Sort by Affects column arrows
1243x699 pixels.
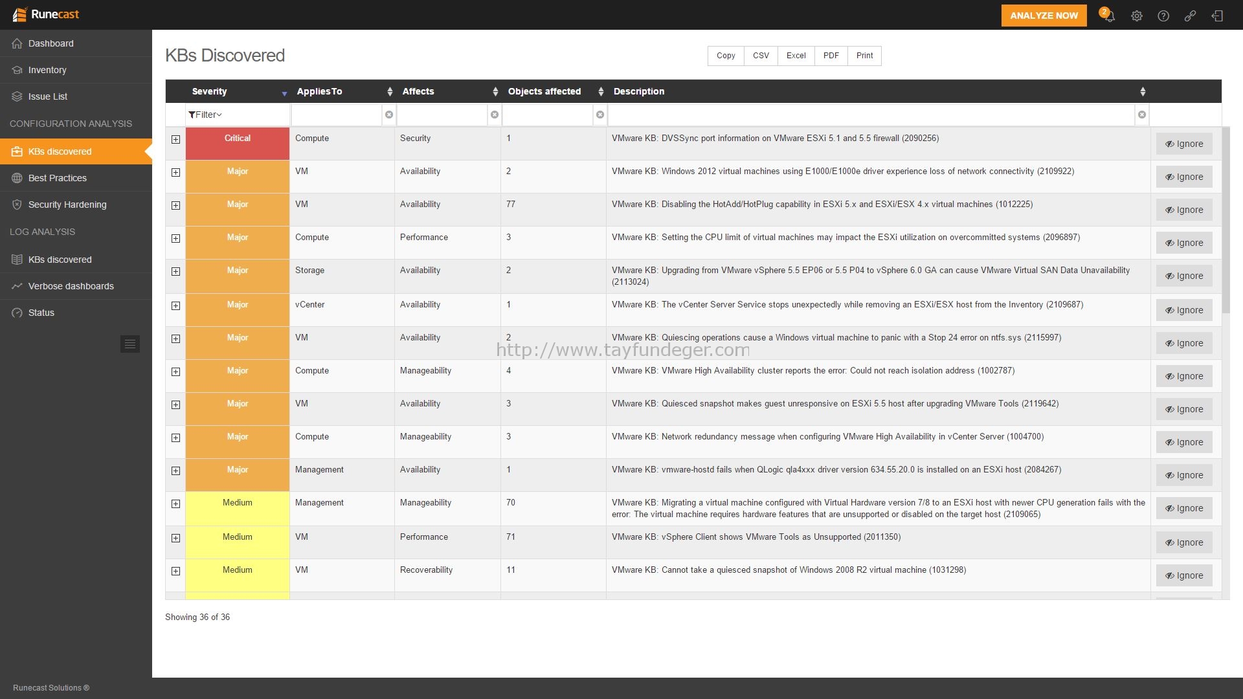pyautogui.click(x=495, y=91)
